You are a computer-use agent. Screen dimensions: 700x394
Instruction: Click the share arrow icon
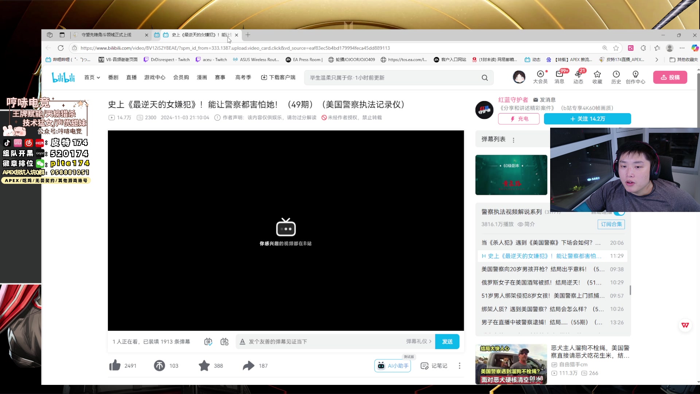pos(249,366)
